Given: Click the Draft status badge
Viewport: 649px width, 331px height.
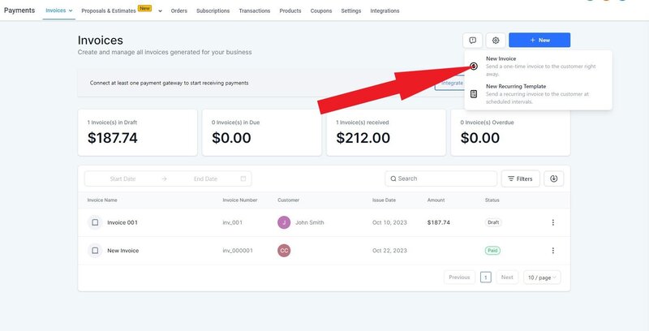Looking at the screenshot, I should [x=493, y=222].
